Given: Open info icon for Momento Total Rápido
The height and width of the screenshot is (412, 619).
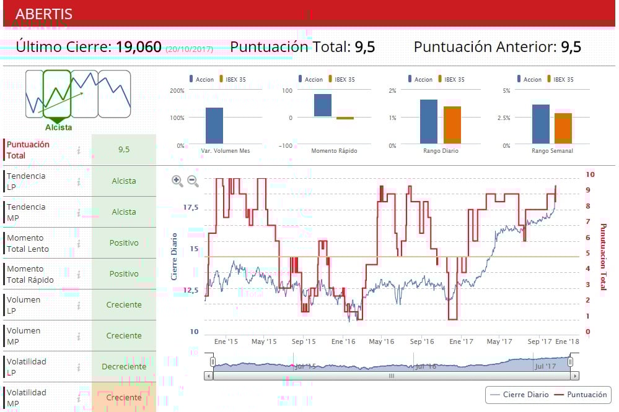Looking at the screenshot, I should (79, 275).
